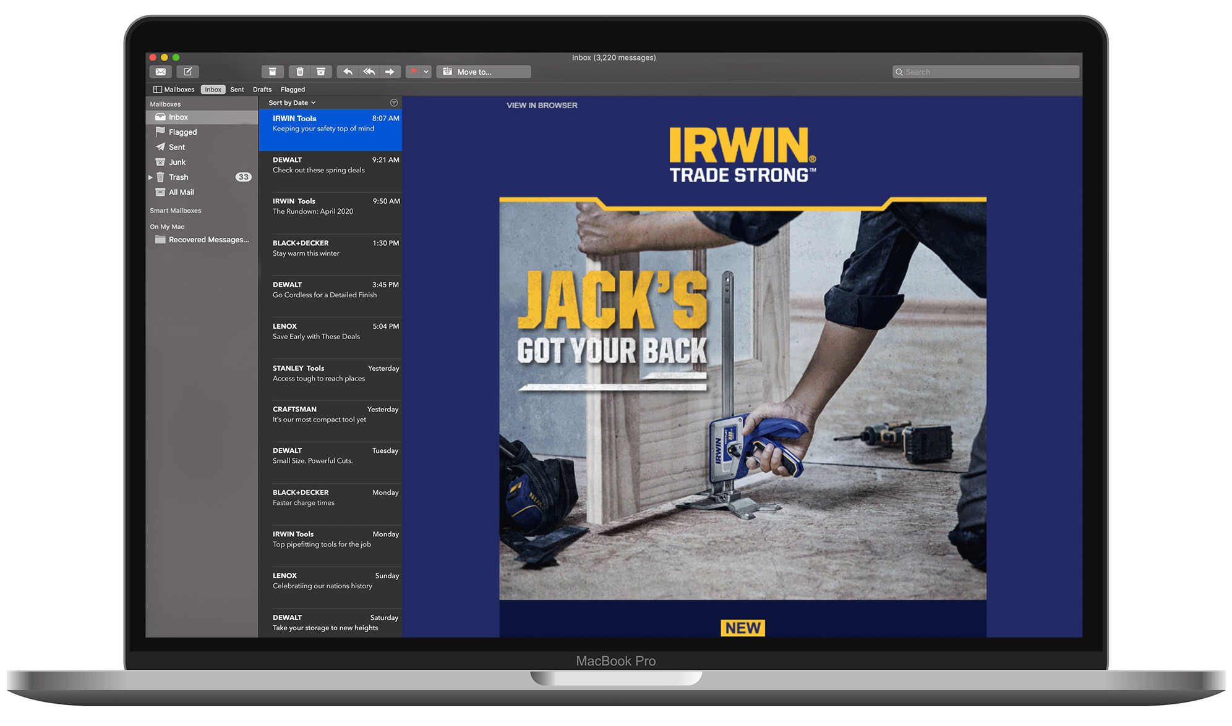The width and height of the screenshot is (1232, 726).
Task: Open DEWALT Go Cordless for a Detailed Finish
Action: [x=330, y=296]
